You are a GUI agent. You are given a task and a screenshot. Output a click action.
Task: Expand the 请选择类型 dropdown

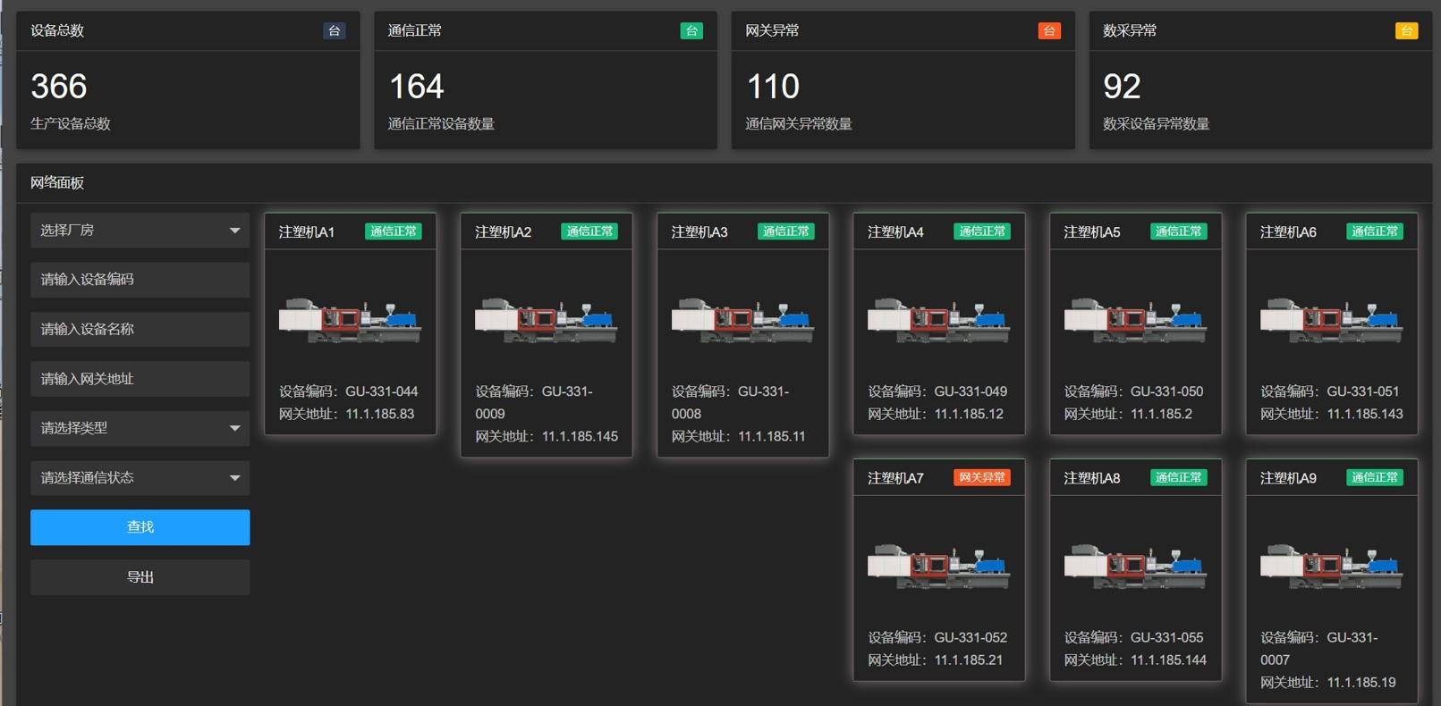[140, 429]
